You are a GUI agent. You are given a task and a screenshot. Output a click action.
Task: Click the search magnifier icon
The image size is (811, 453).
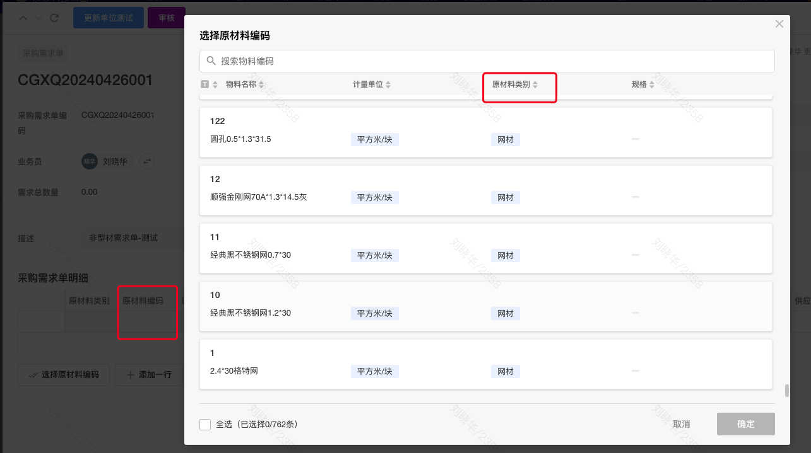pyautogui.click(x=211, y=61)
